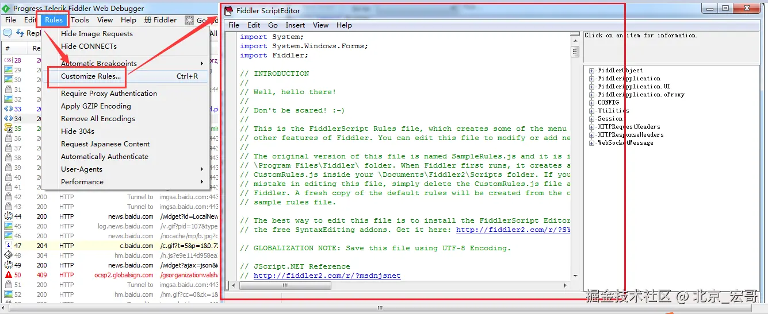Click the image icon of session 32

coord(9,99)
